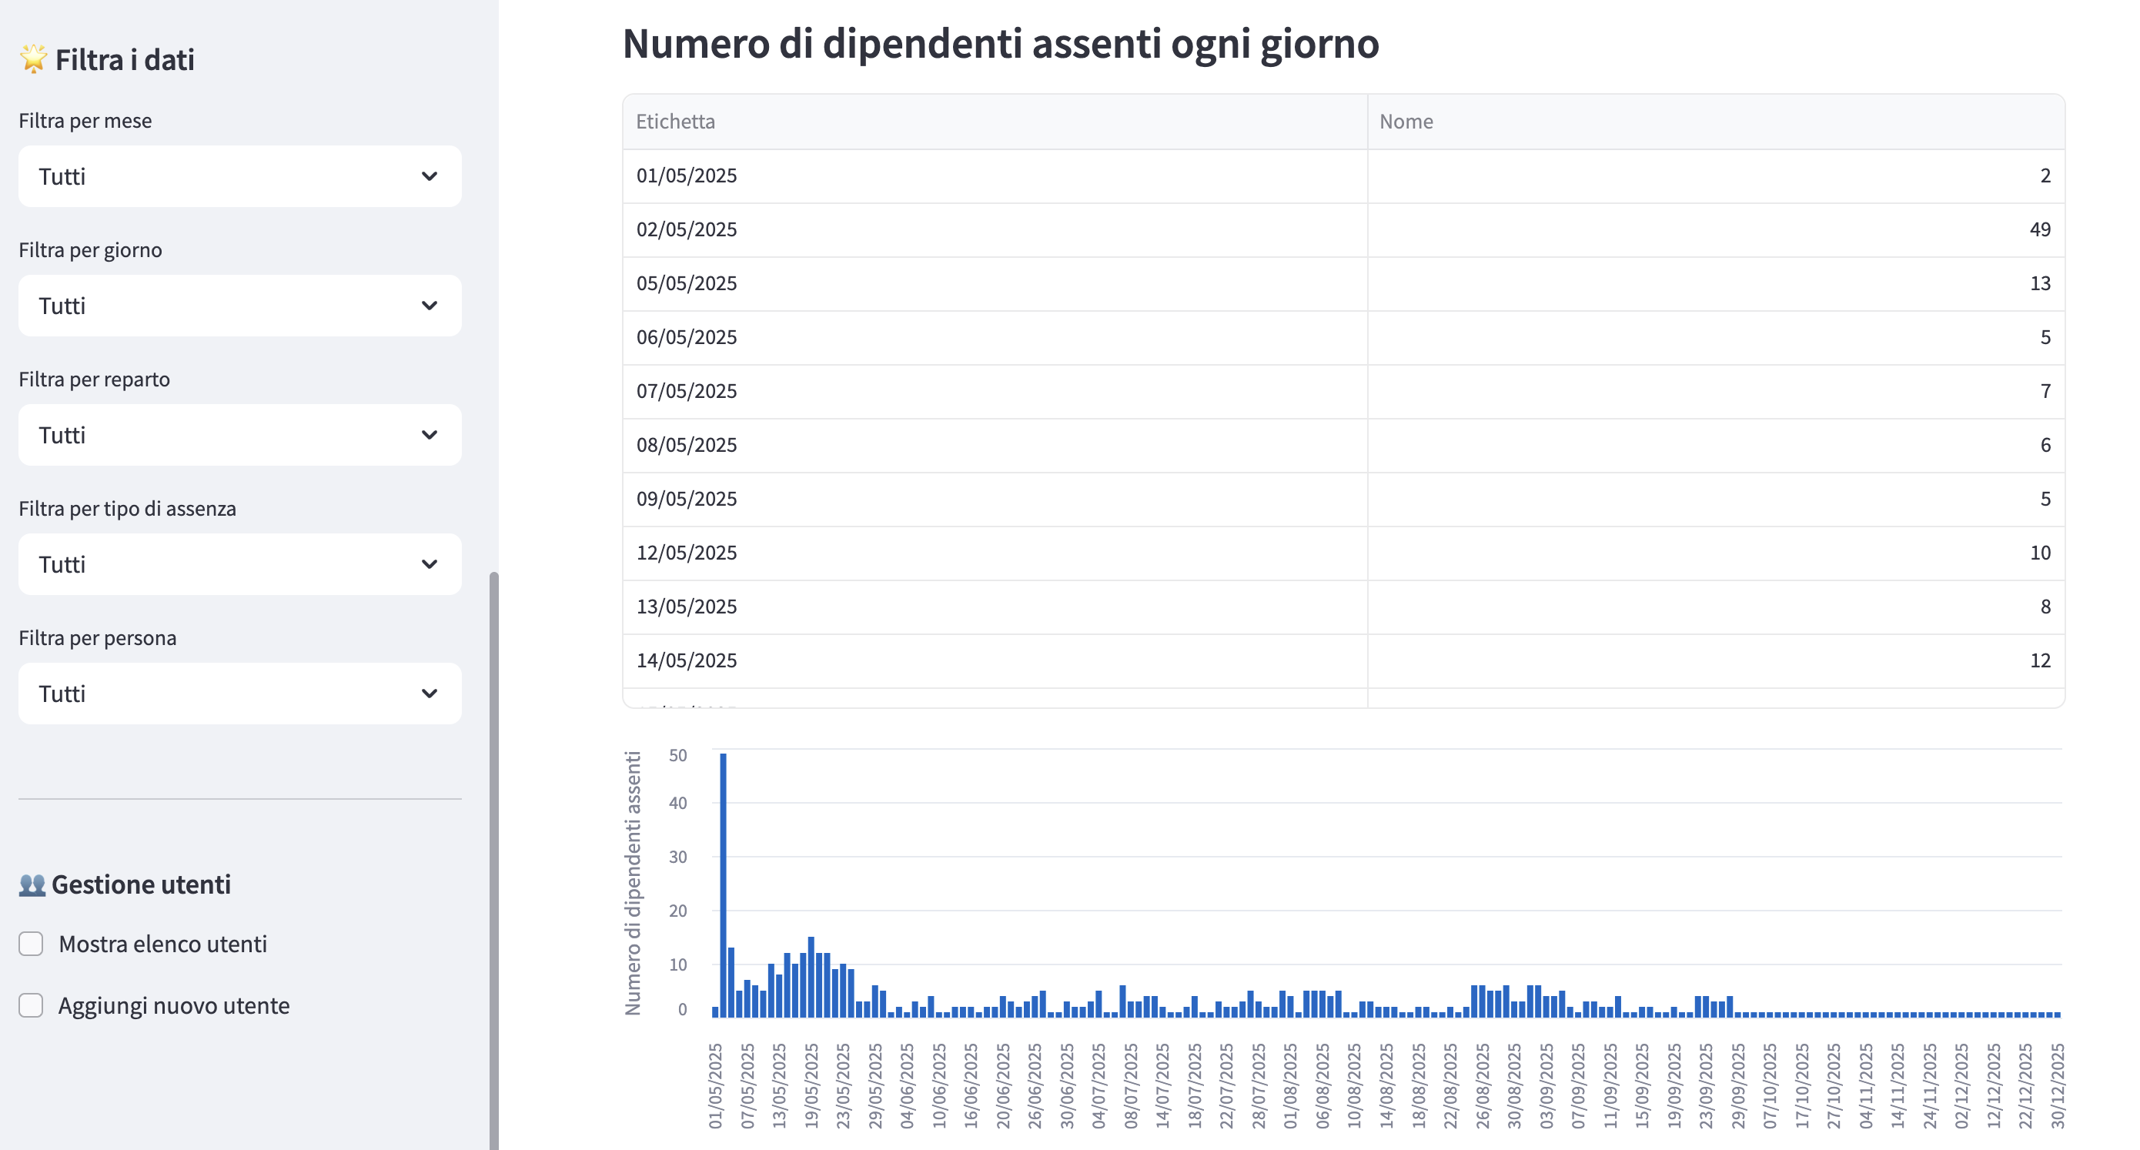Click the Numero di dipendenti assenti heading
Screen dimensions: 2140x1150
[x=1000, y=43]
